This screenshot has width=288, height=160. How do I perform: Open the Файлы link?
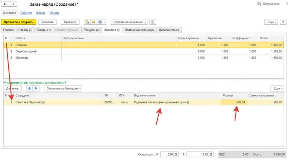pyautogui.click(x=40, y=13)
